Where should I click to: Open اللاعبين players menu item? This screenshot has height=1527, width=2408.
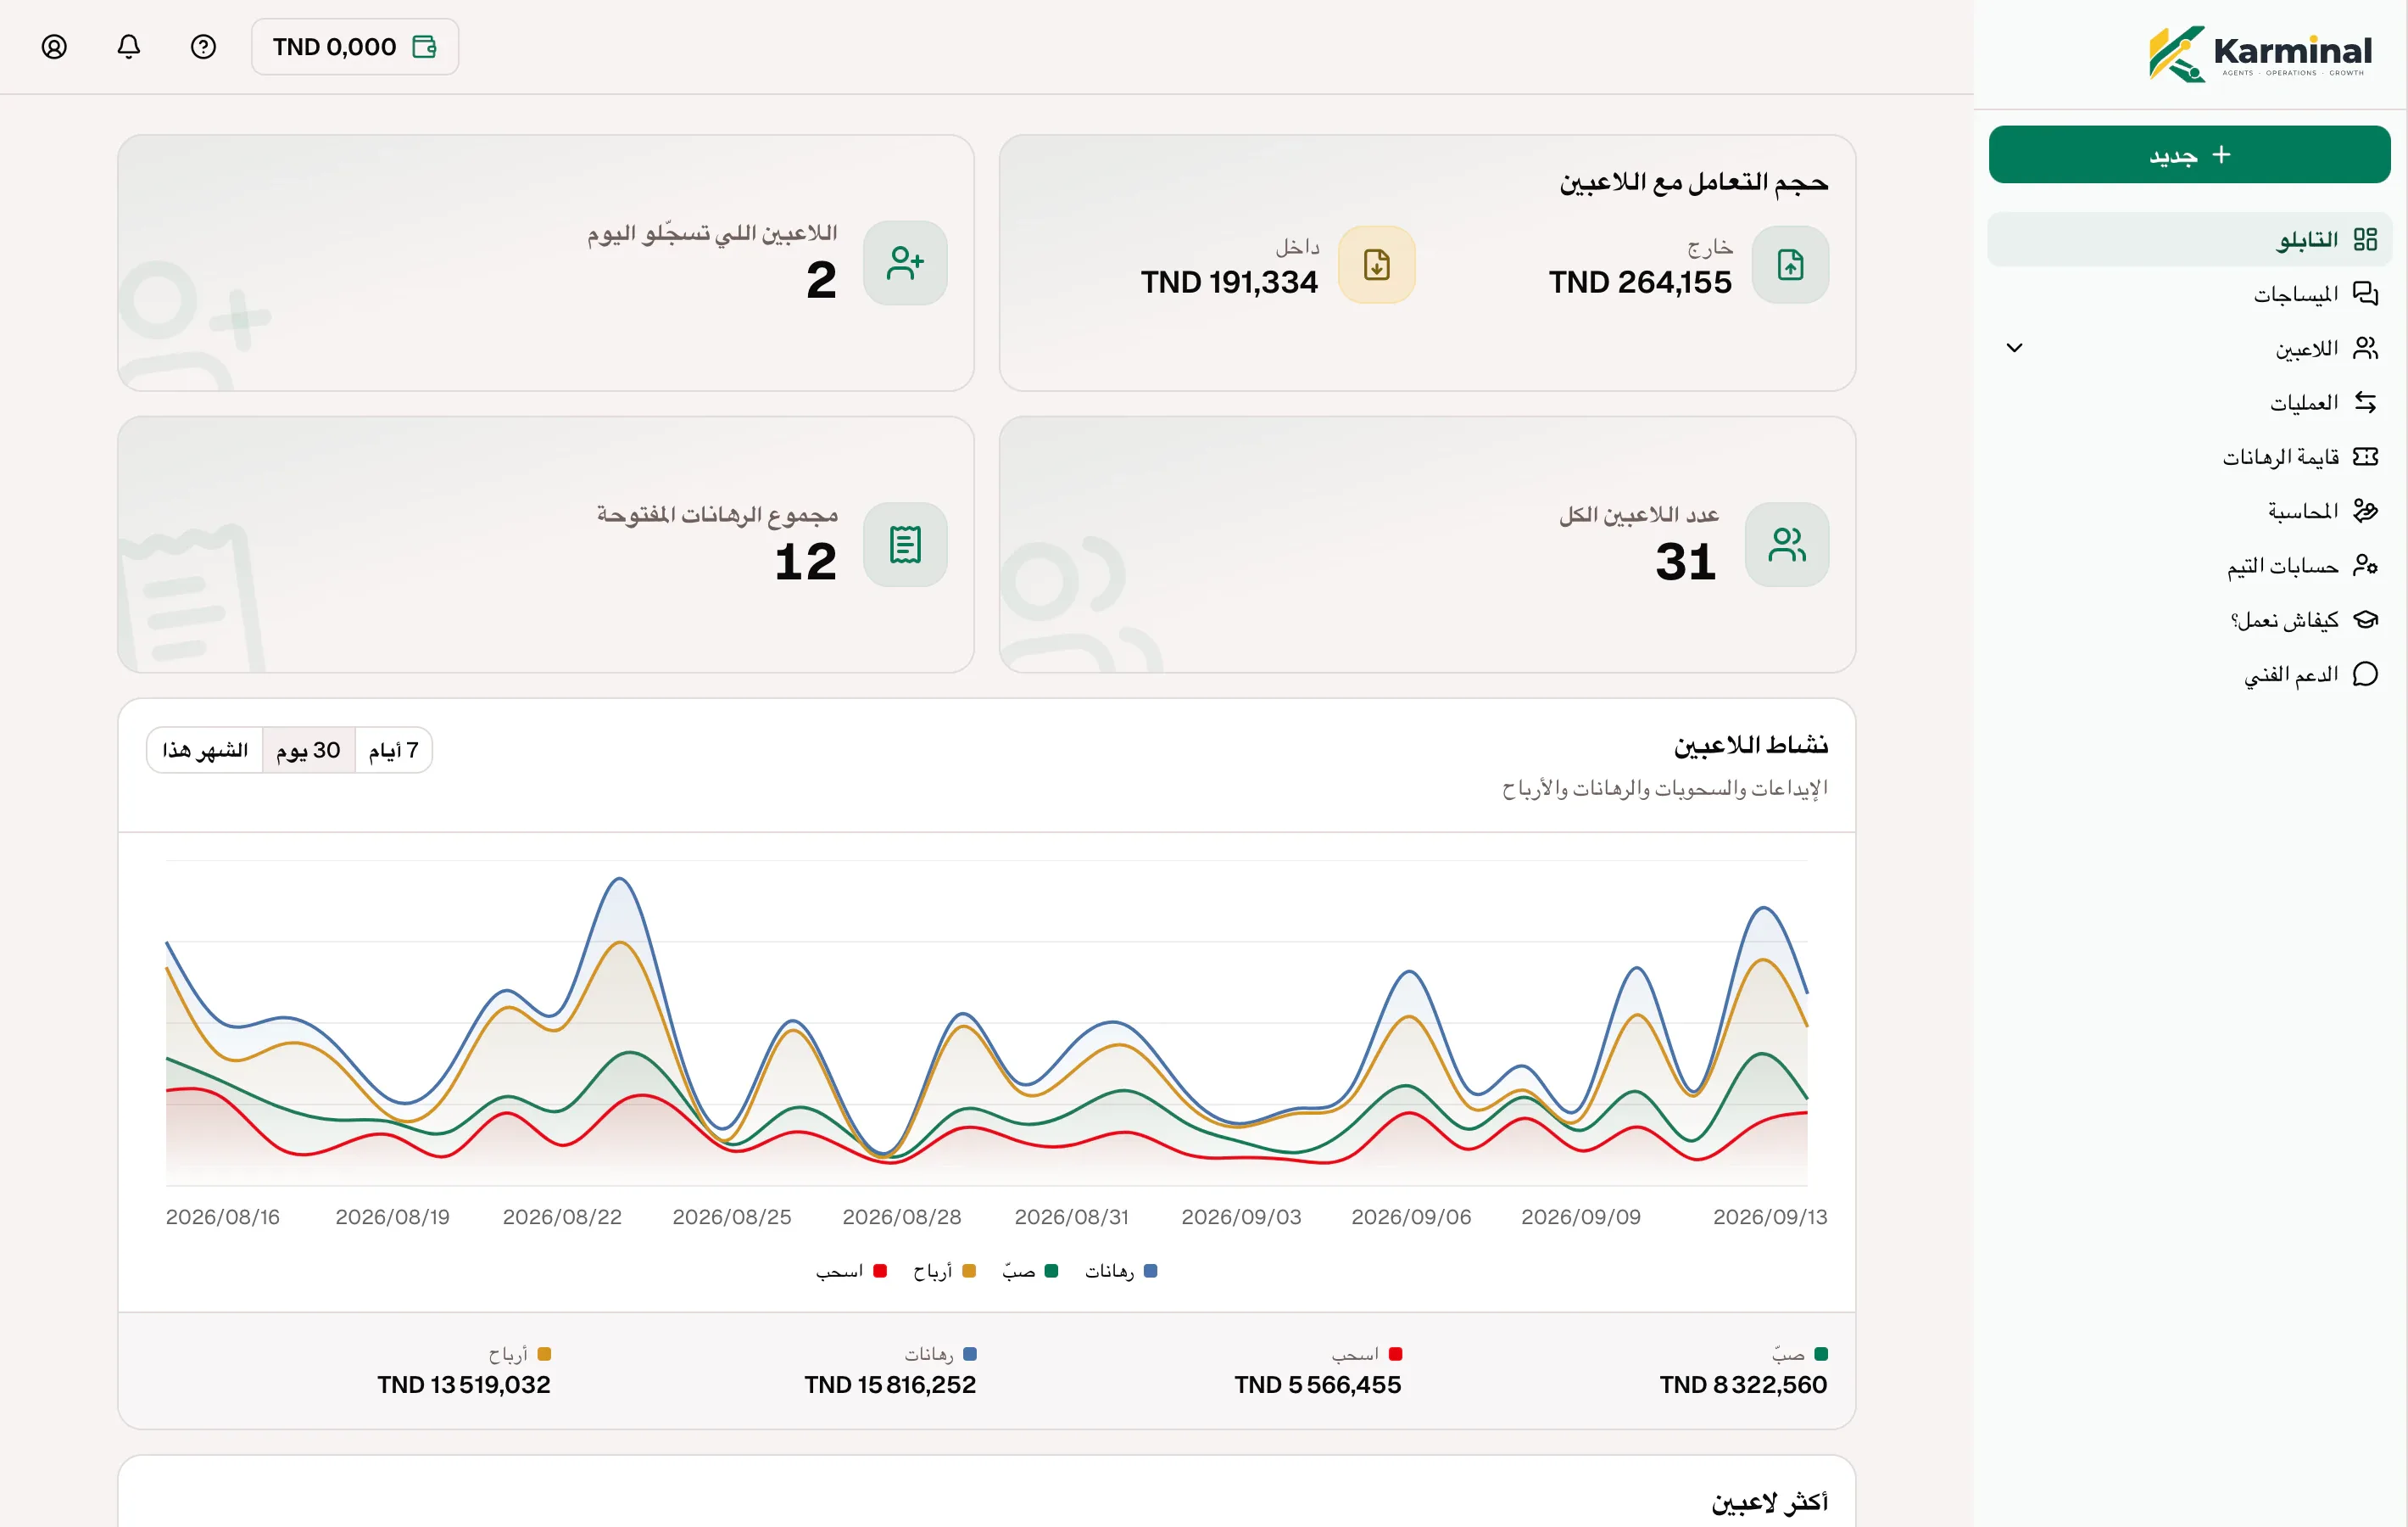tap(2188, 348)
